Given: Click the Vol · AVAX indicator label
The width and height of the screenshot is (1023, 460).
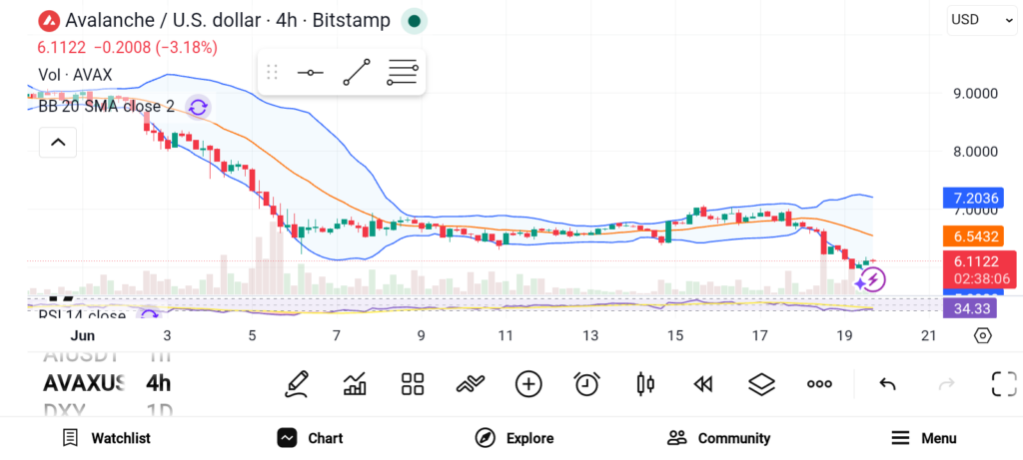Looking at the screenshot, I should 75,75.
